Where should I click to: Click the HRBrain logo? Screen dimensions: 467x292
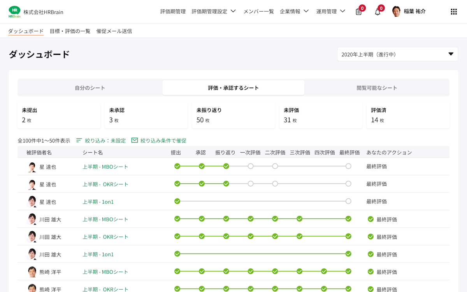[14, 12]
